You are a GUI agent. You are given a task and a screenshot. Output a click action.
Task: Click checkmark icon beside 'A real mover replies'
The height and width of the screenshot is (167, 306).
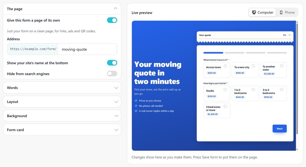coord(136,111)
